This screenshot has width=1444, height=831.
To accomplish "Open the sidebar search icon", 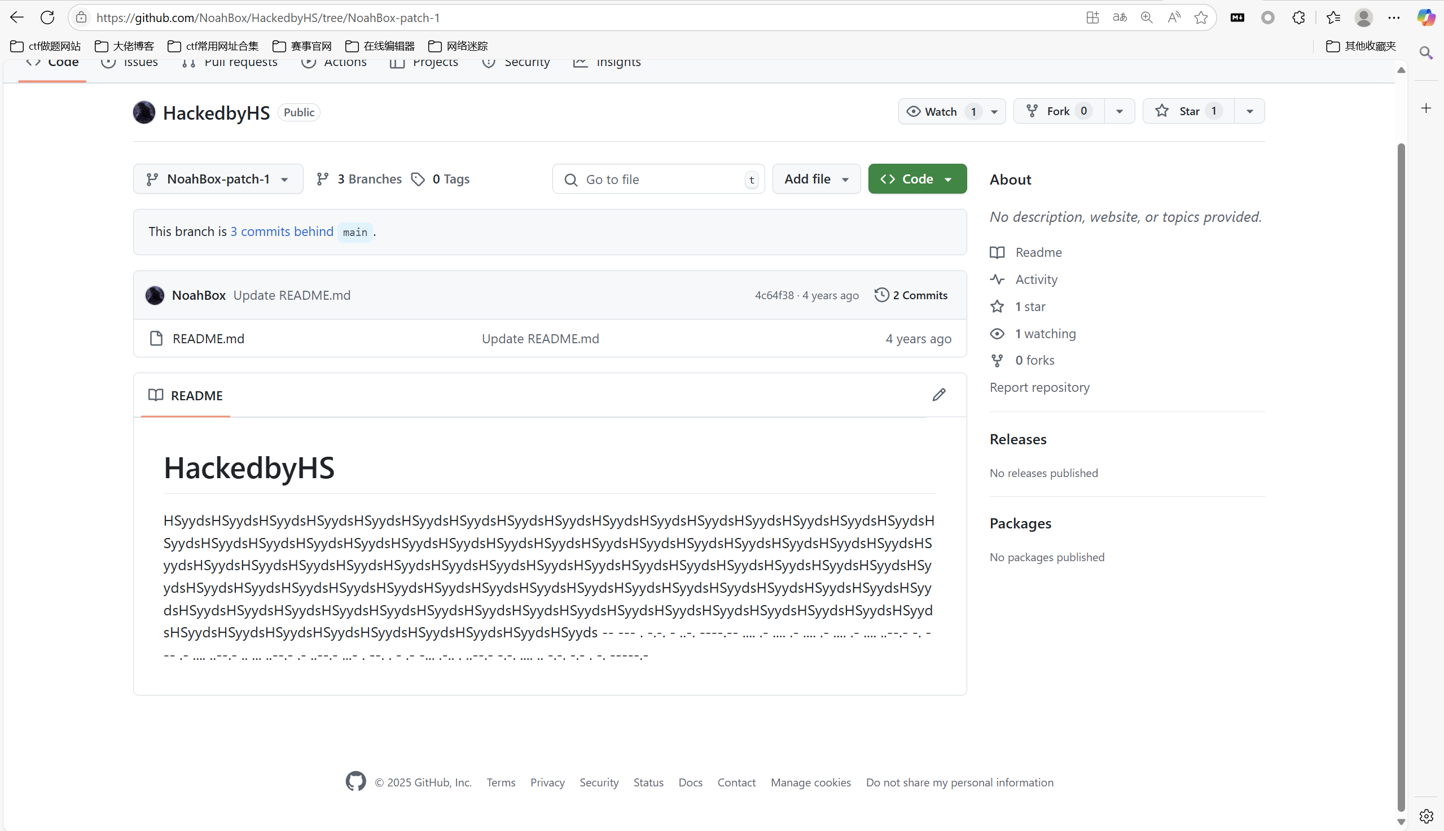I will [1427, 53].
